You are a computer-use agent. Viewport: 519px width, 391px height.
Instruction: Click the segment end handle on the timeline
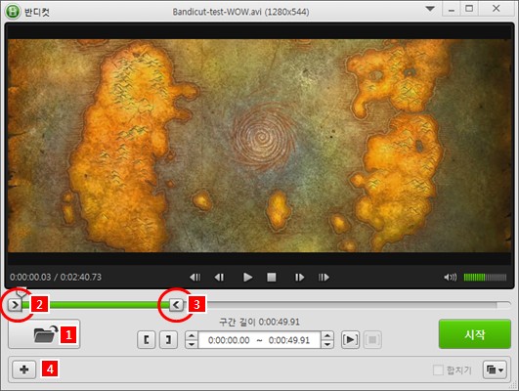click(176, 305)
